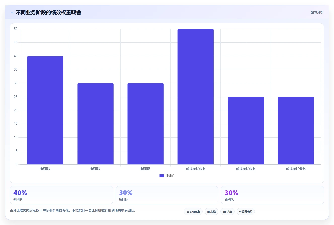Click y-axis tick label 10
Viewport: 334px width, 225px height.
(16, 137)
